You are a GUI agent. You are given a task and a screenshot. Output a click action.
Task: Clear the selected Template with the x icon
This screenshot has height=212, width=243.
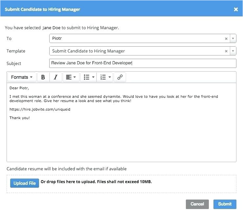(226, 51)
